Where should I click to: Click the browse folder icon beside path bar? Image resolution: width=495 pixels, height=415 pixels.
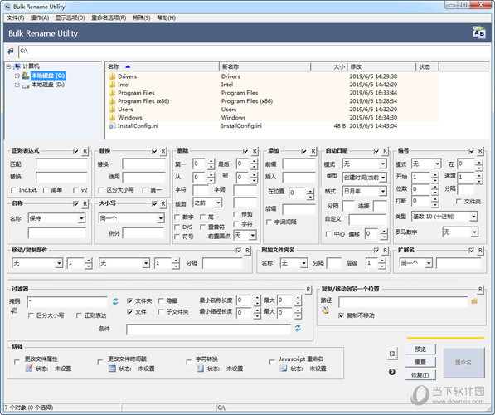tap(11, 51)
